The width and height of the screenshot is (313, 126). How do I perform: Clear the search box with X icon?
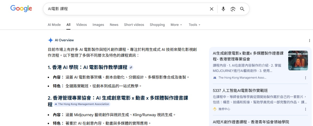tap(212, 9)
